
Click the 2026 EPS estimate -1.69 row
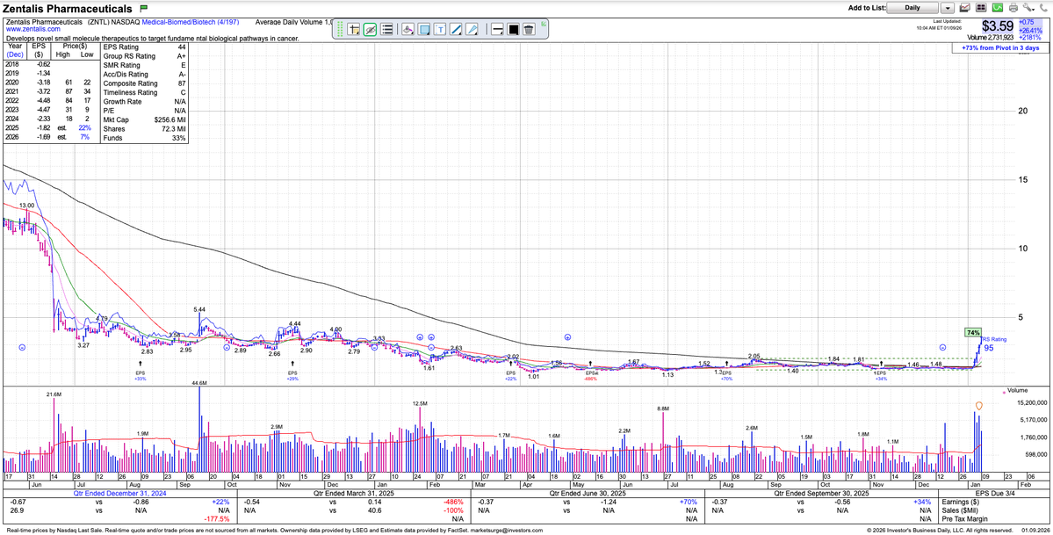click(50, 137)
